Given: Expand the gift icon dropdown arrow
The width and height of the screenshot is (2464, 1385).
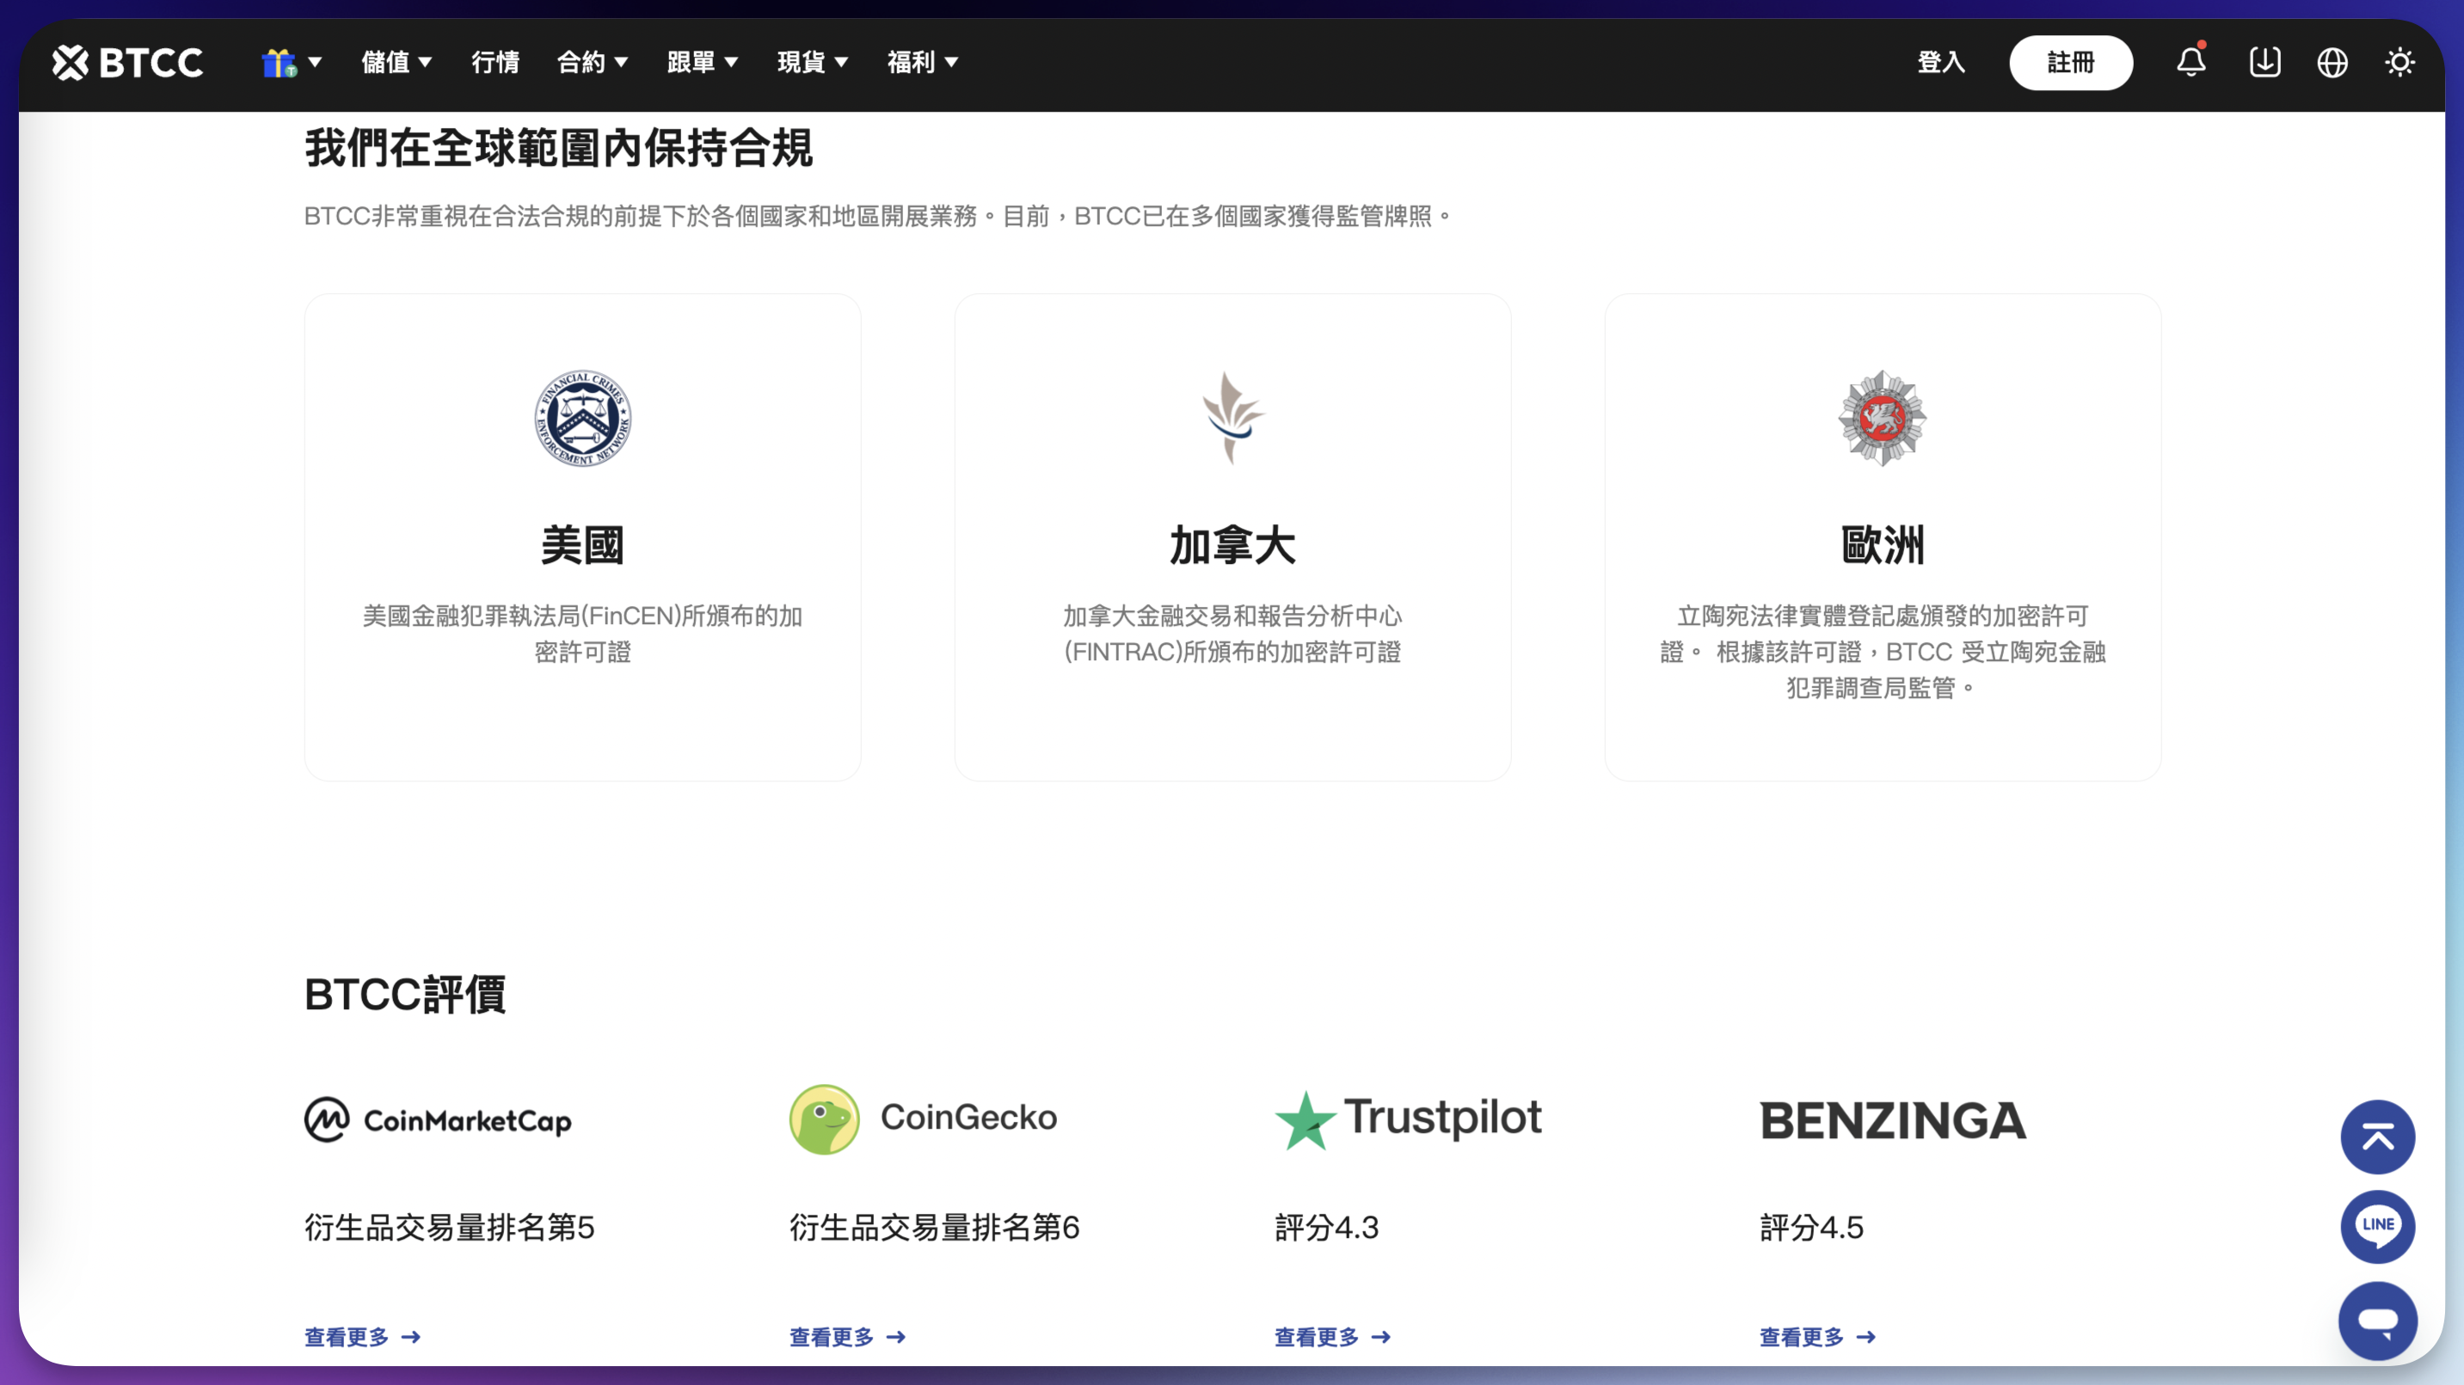Looking at the screenshot, I should [315, 62].
